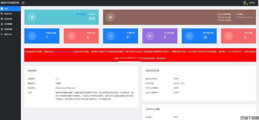Click the gear icon beside 系统设置

(2, 29)
